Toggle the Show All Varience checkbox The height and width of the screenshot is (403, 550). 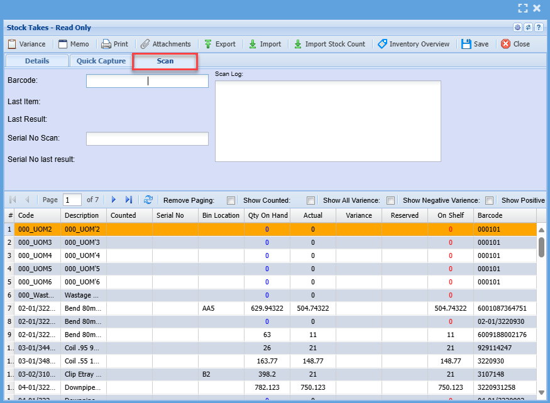click(x=390, y=200)
